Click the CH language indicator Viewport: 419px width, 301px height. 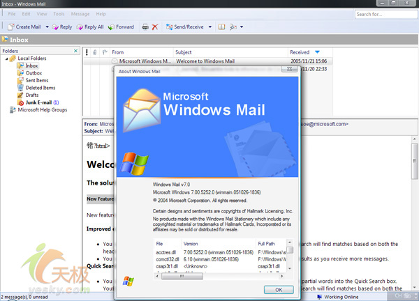point(398,295)
